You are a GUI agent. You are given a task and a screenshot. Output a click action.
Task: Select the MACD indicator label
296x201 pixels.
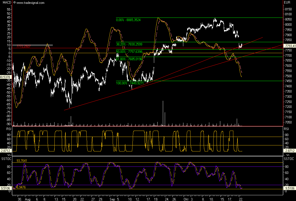tap(5, 3)
